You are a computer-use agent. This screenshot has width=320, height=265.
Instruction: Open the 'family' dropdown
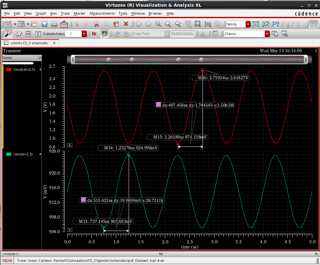[248, 24]
